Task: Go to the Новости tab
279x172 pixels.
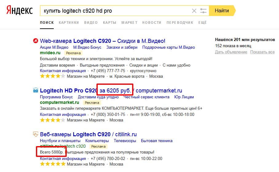Action: 152,23
